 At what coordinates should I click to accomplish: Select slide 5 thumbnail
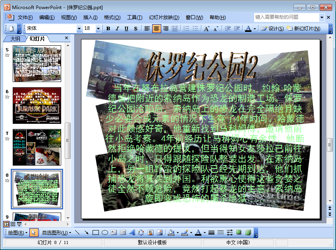pos(37,64)
